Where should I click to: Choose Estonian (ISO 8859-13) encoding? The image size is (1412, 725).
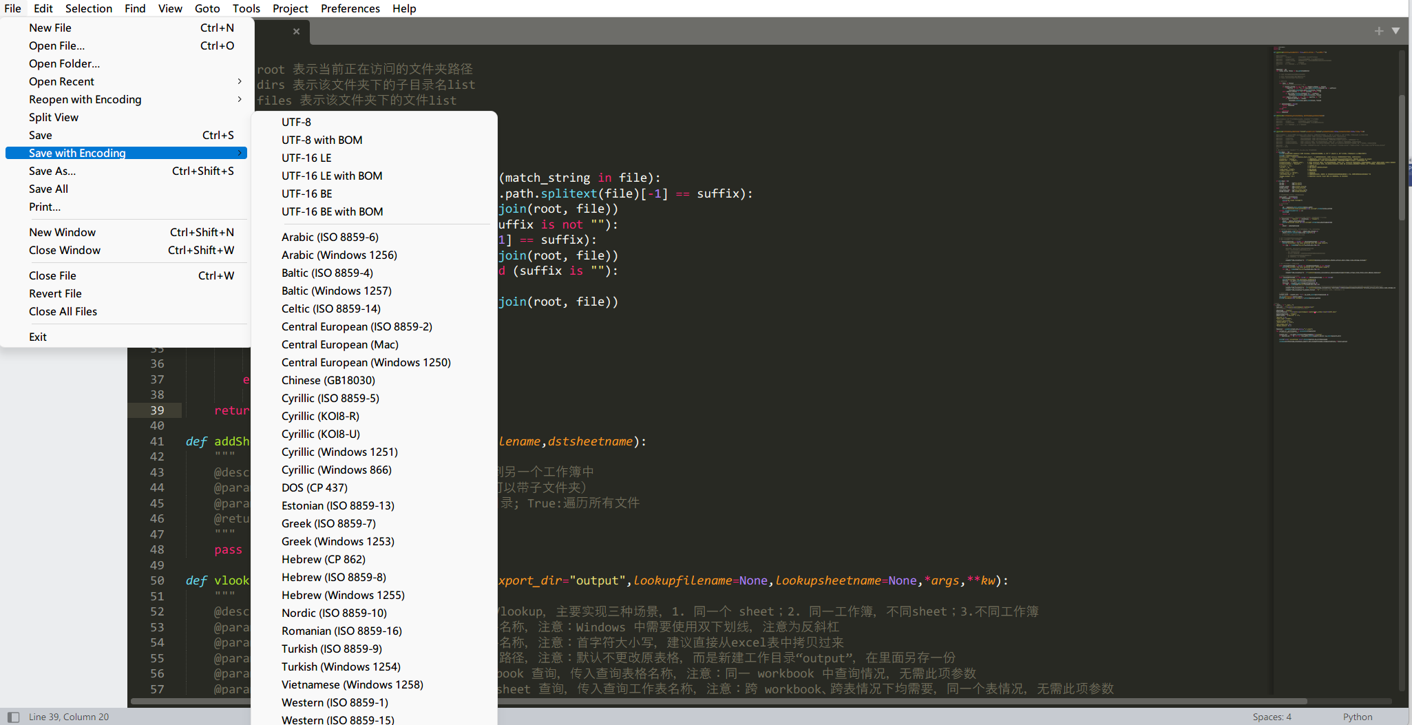click(x=374, y=505)
